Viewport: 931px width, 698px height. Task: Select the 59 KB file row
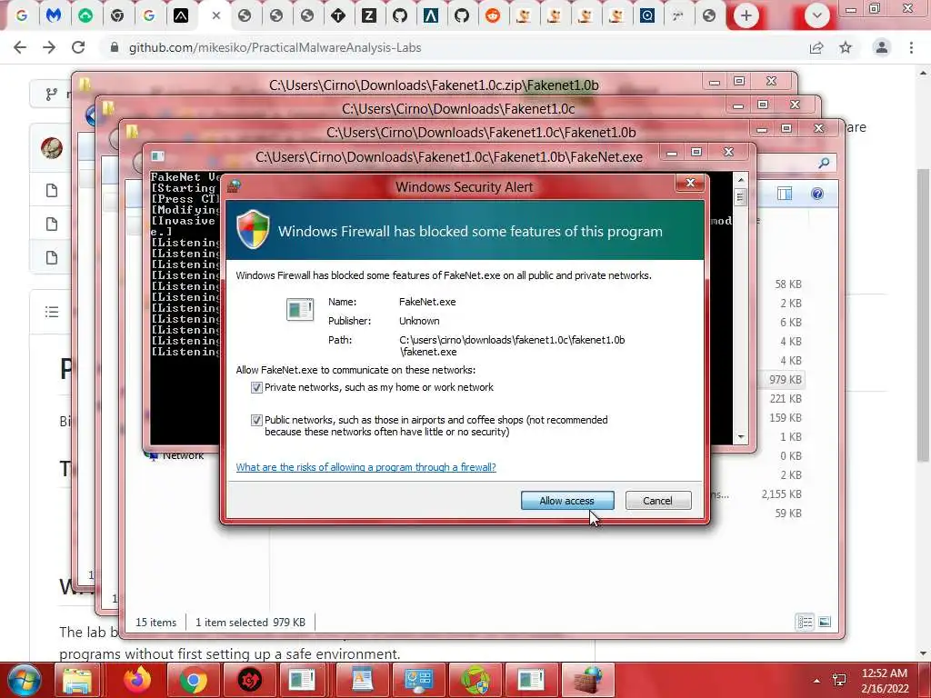click(788, 513)
